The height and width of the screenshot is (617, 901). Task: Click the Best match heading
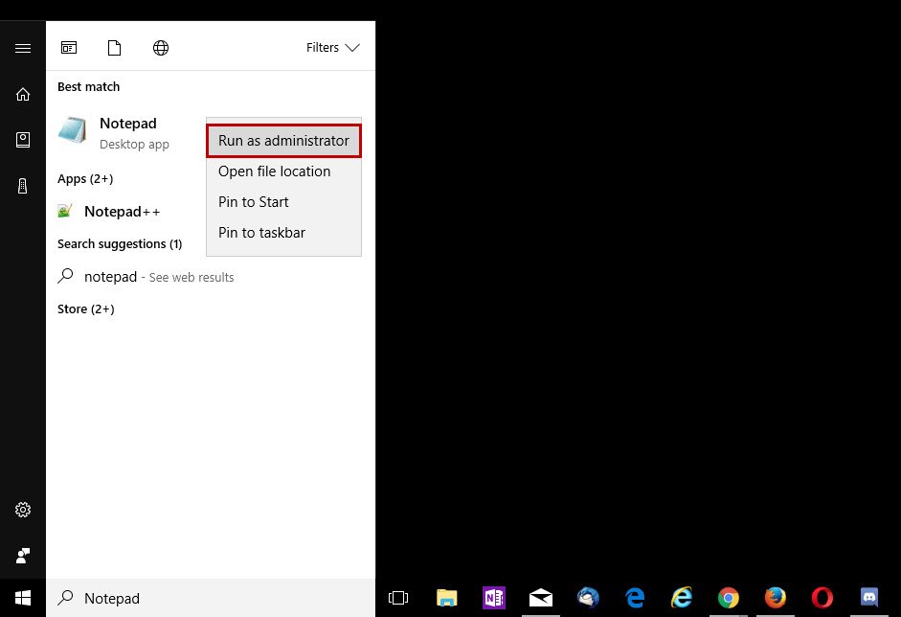[x=88, y=87]
